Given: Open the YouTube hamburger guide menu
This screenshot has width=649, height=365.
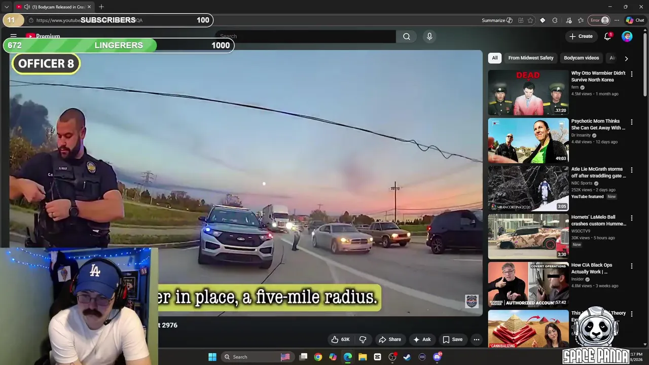Looking at the screenshot, I should [14, 36].
